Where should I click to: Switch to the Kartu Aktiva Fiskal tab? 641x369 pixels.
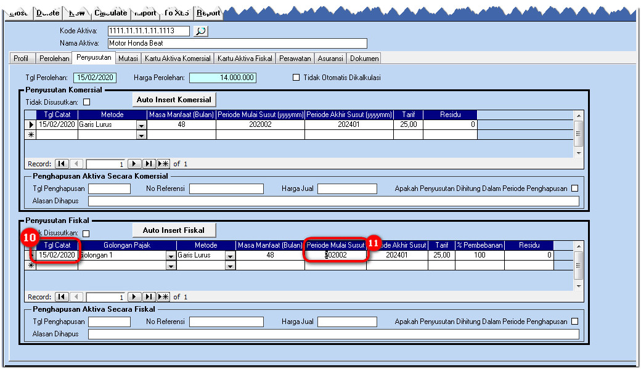coord(245,59)
